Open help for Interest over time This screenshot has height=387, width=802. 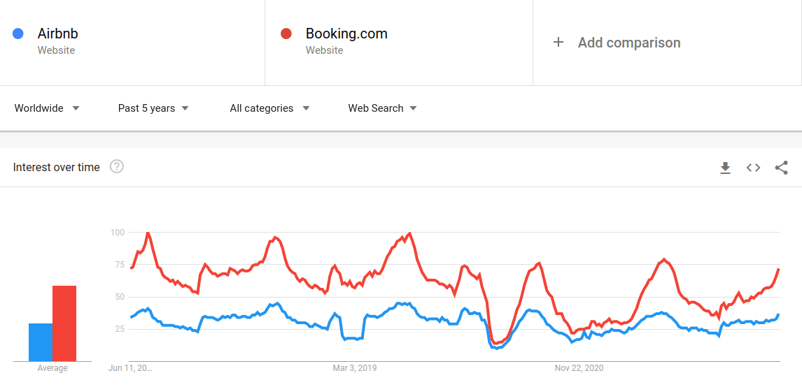tap(117, 166)
